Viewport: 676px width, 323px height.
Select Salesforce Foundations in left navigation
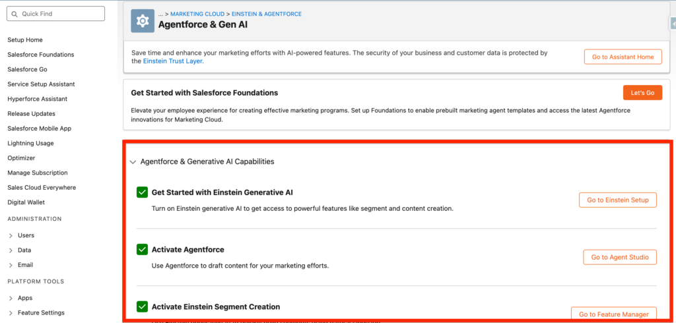tap(40, 55)
